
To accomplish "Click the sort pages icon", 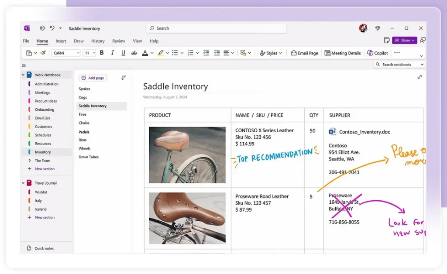I will pos(124,78).
